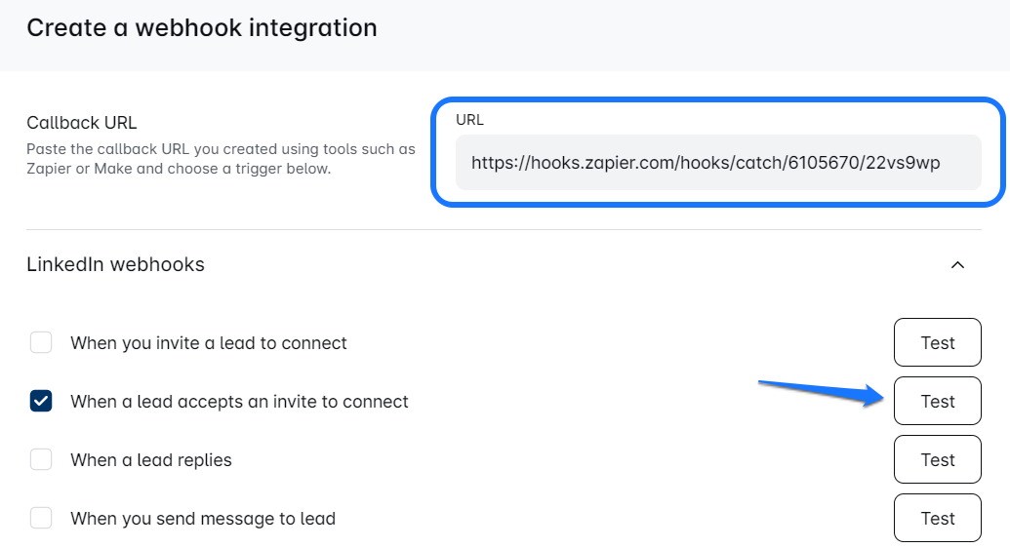The height and width of the screenshot is (548, 1010).
Task: Click the 'When you send message to lead' label text
Action: (203, 519)
